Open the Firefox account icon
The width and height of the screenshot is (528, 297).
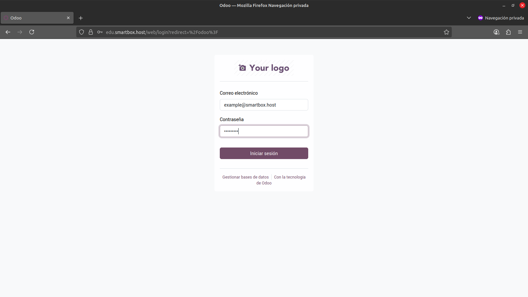tap(496, 32)
